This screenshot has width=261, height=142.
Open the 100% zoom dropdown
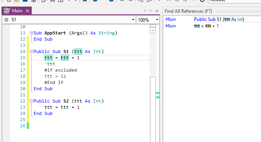(157, 20)
